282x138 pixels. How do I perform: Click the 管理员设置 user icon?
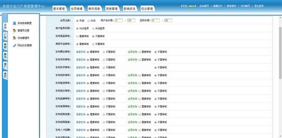pos(14,31)
